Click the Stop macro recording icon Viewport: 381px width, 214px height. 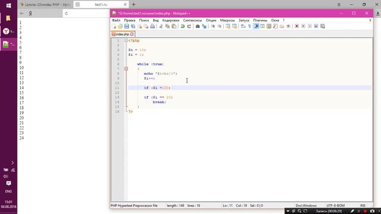pyautogui.click(x=303, y=26)
